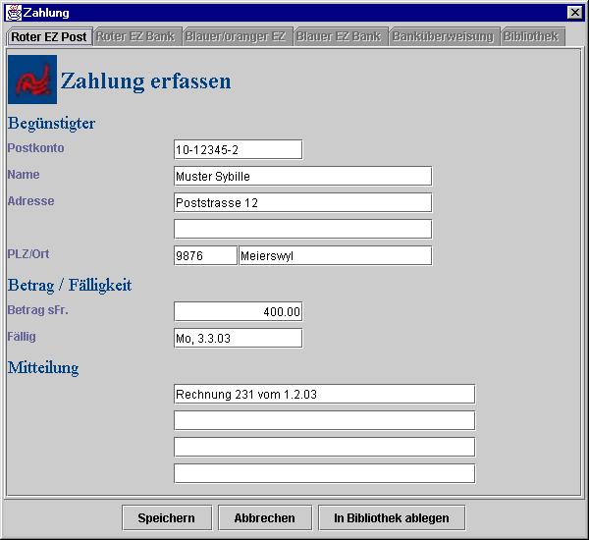
Task: Click In Bibliothek ablegen button
Action: pos(392,517)
